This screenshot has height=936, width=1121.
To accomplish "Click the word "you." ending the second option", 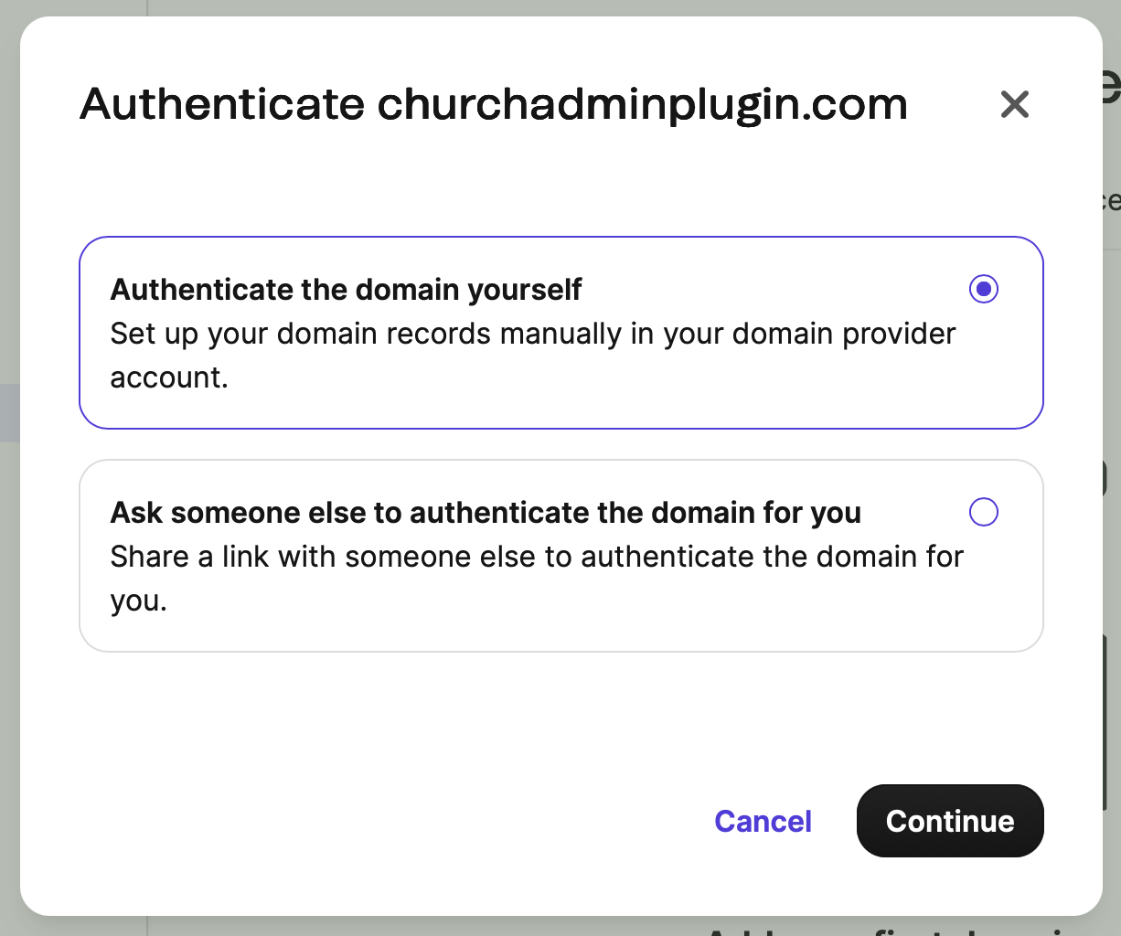I will [x=139, y=601].
